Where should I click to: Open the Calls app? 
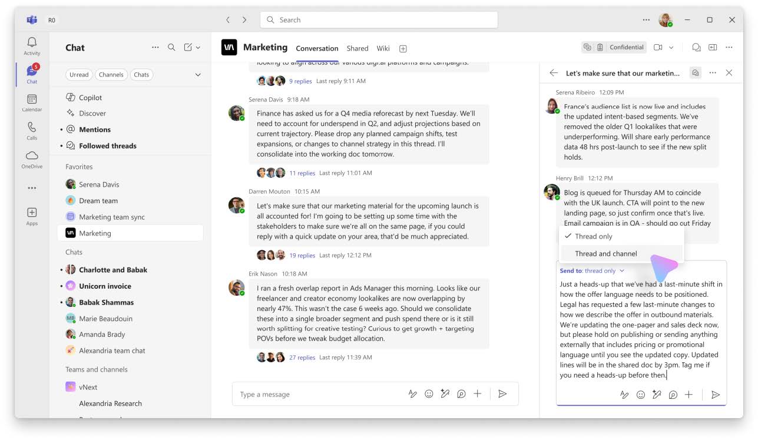32,131
